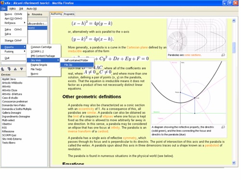The image size is (241, 180).
Task: Add the SCORM Quiz iDevice
Action: 9,135
